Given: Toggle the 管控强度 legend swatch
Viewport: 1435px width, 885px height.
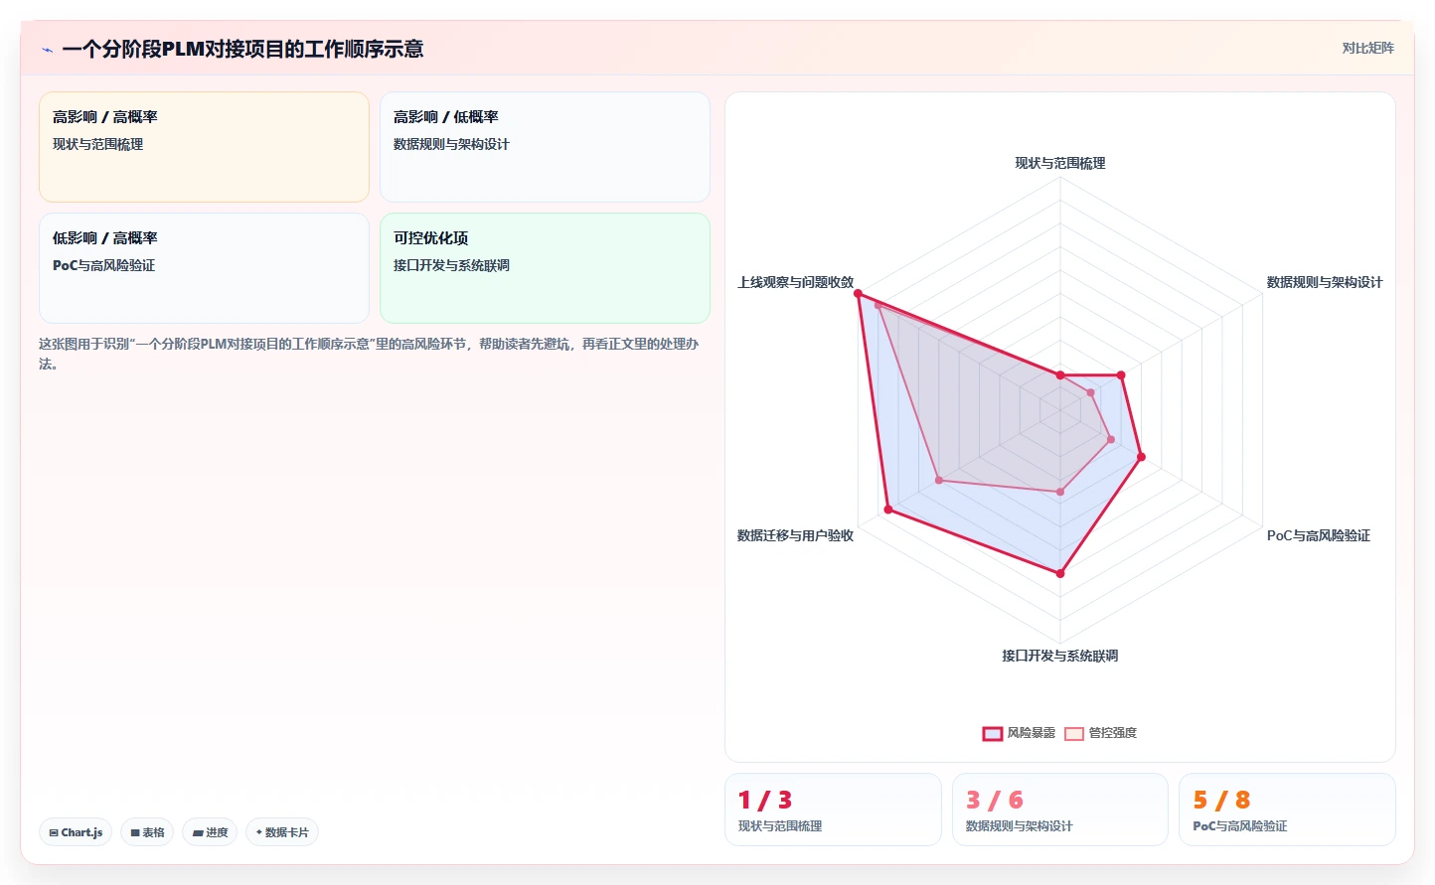Looking at the screenshot, I should 1073,734.
